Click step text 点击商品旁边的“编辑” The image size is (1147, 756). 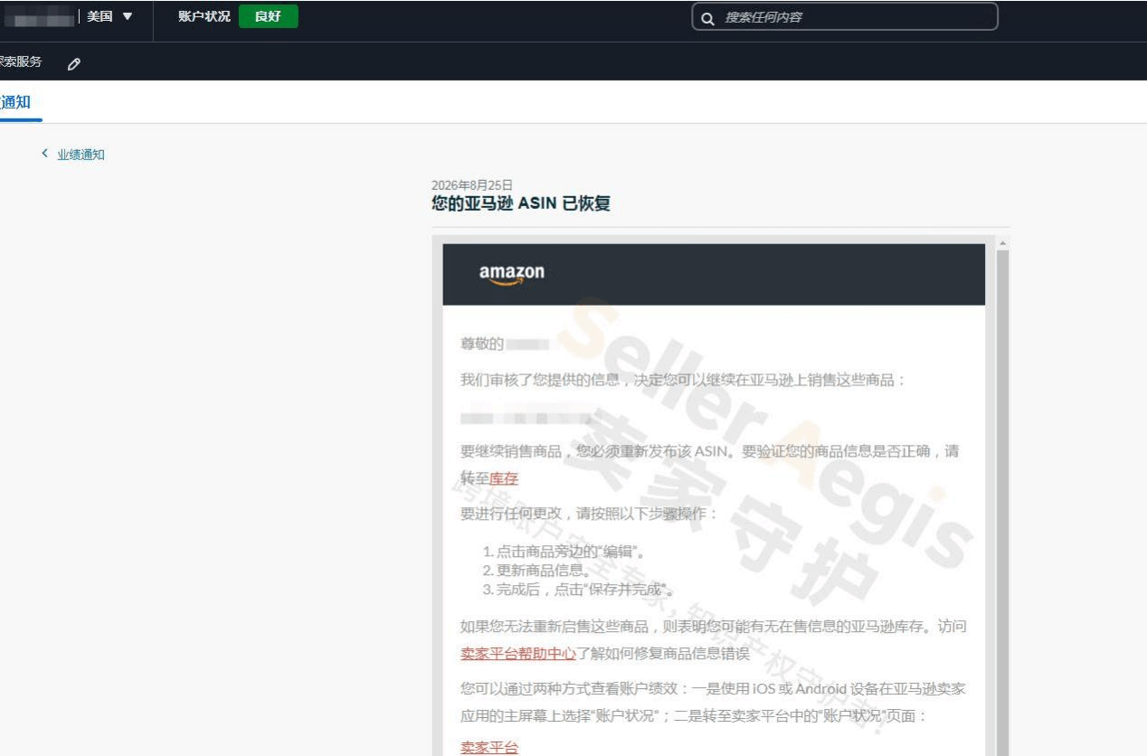(571, 552)
